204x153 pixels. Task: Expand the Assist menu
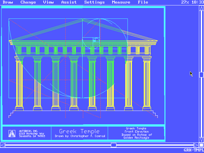(69, 2)
